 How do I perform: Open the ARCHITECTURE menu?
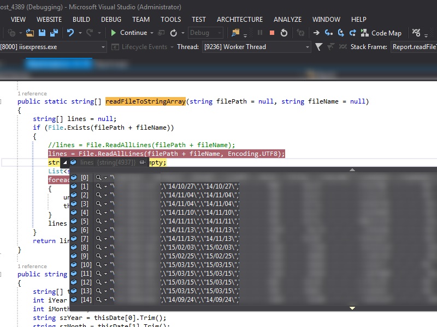[x=240, y=20]
